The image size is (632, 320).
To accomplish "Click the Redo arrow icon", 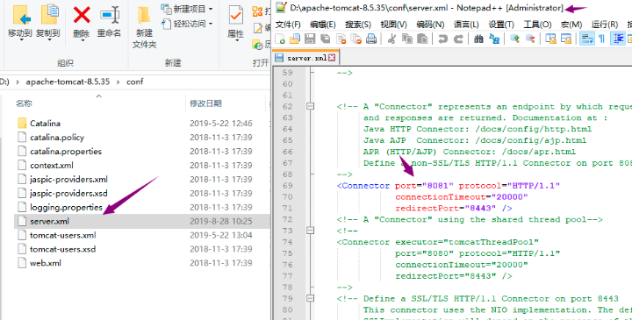I will click(458, 39).
